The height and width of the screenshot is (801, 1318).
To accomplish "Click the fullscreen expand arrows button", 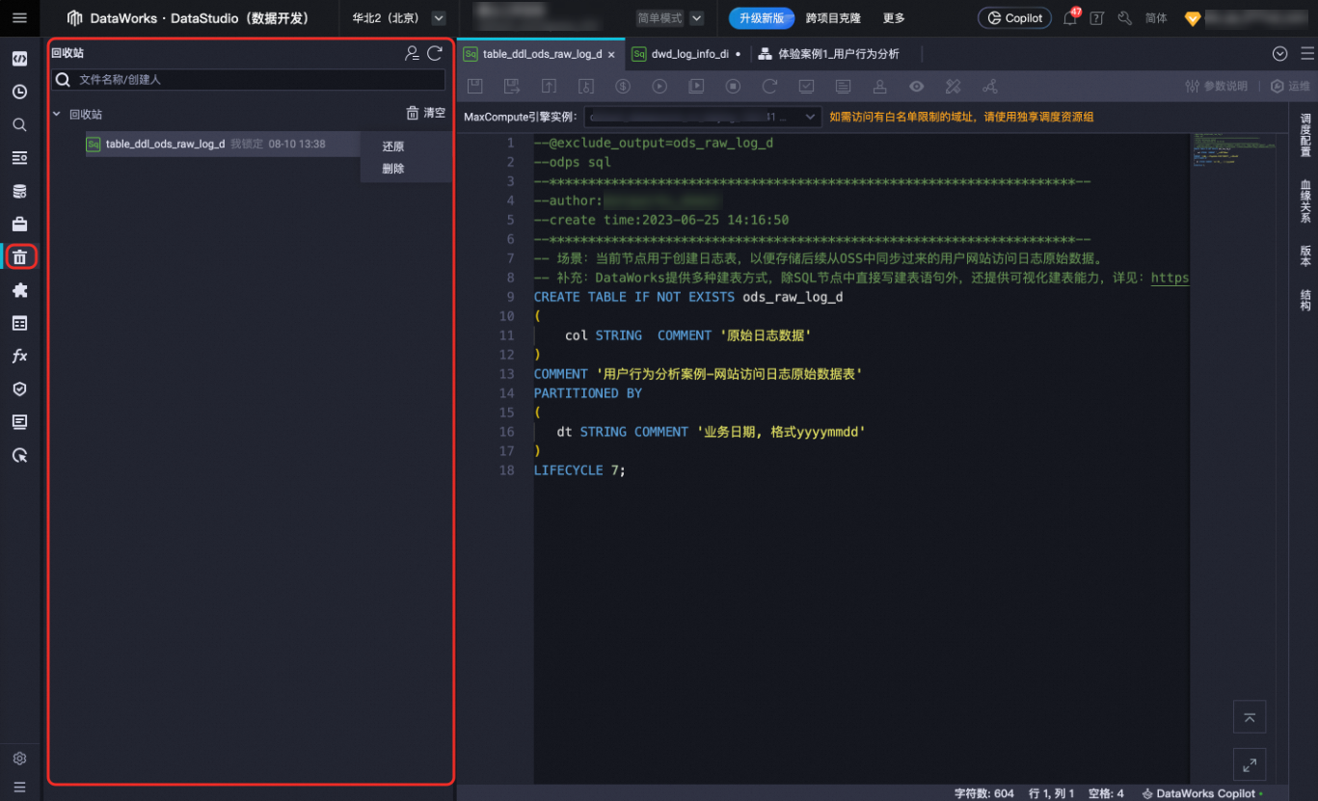I will tap(1250, 765).
